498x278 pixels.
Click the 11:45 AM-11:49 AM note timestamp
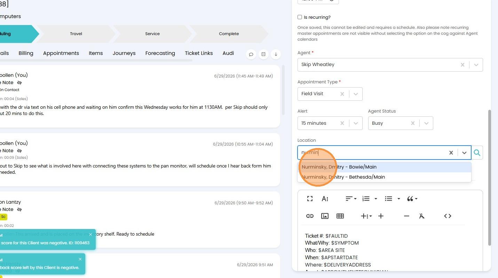pyautogui.click(x=244, y=76)
